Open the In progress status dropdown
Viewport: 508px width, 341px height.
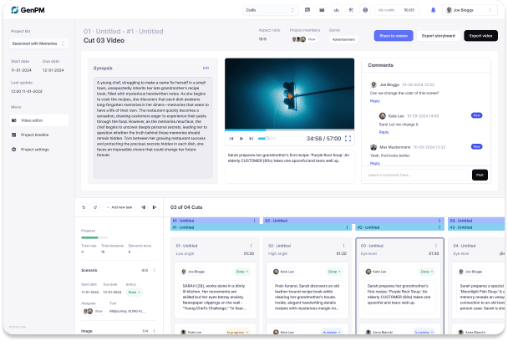coord(237,333)
